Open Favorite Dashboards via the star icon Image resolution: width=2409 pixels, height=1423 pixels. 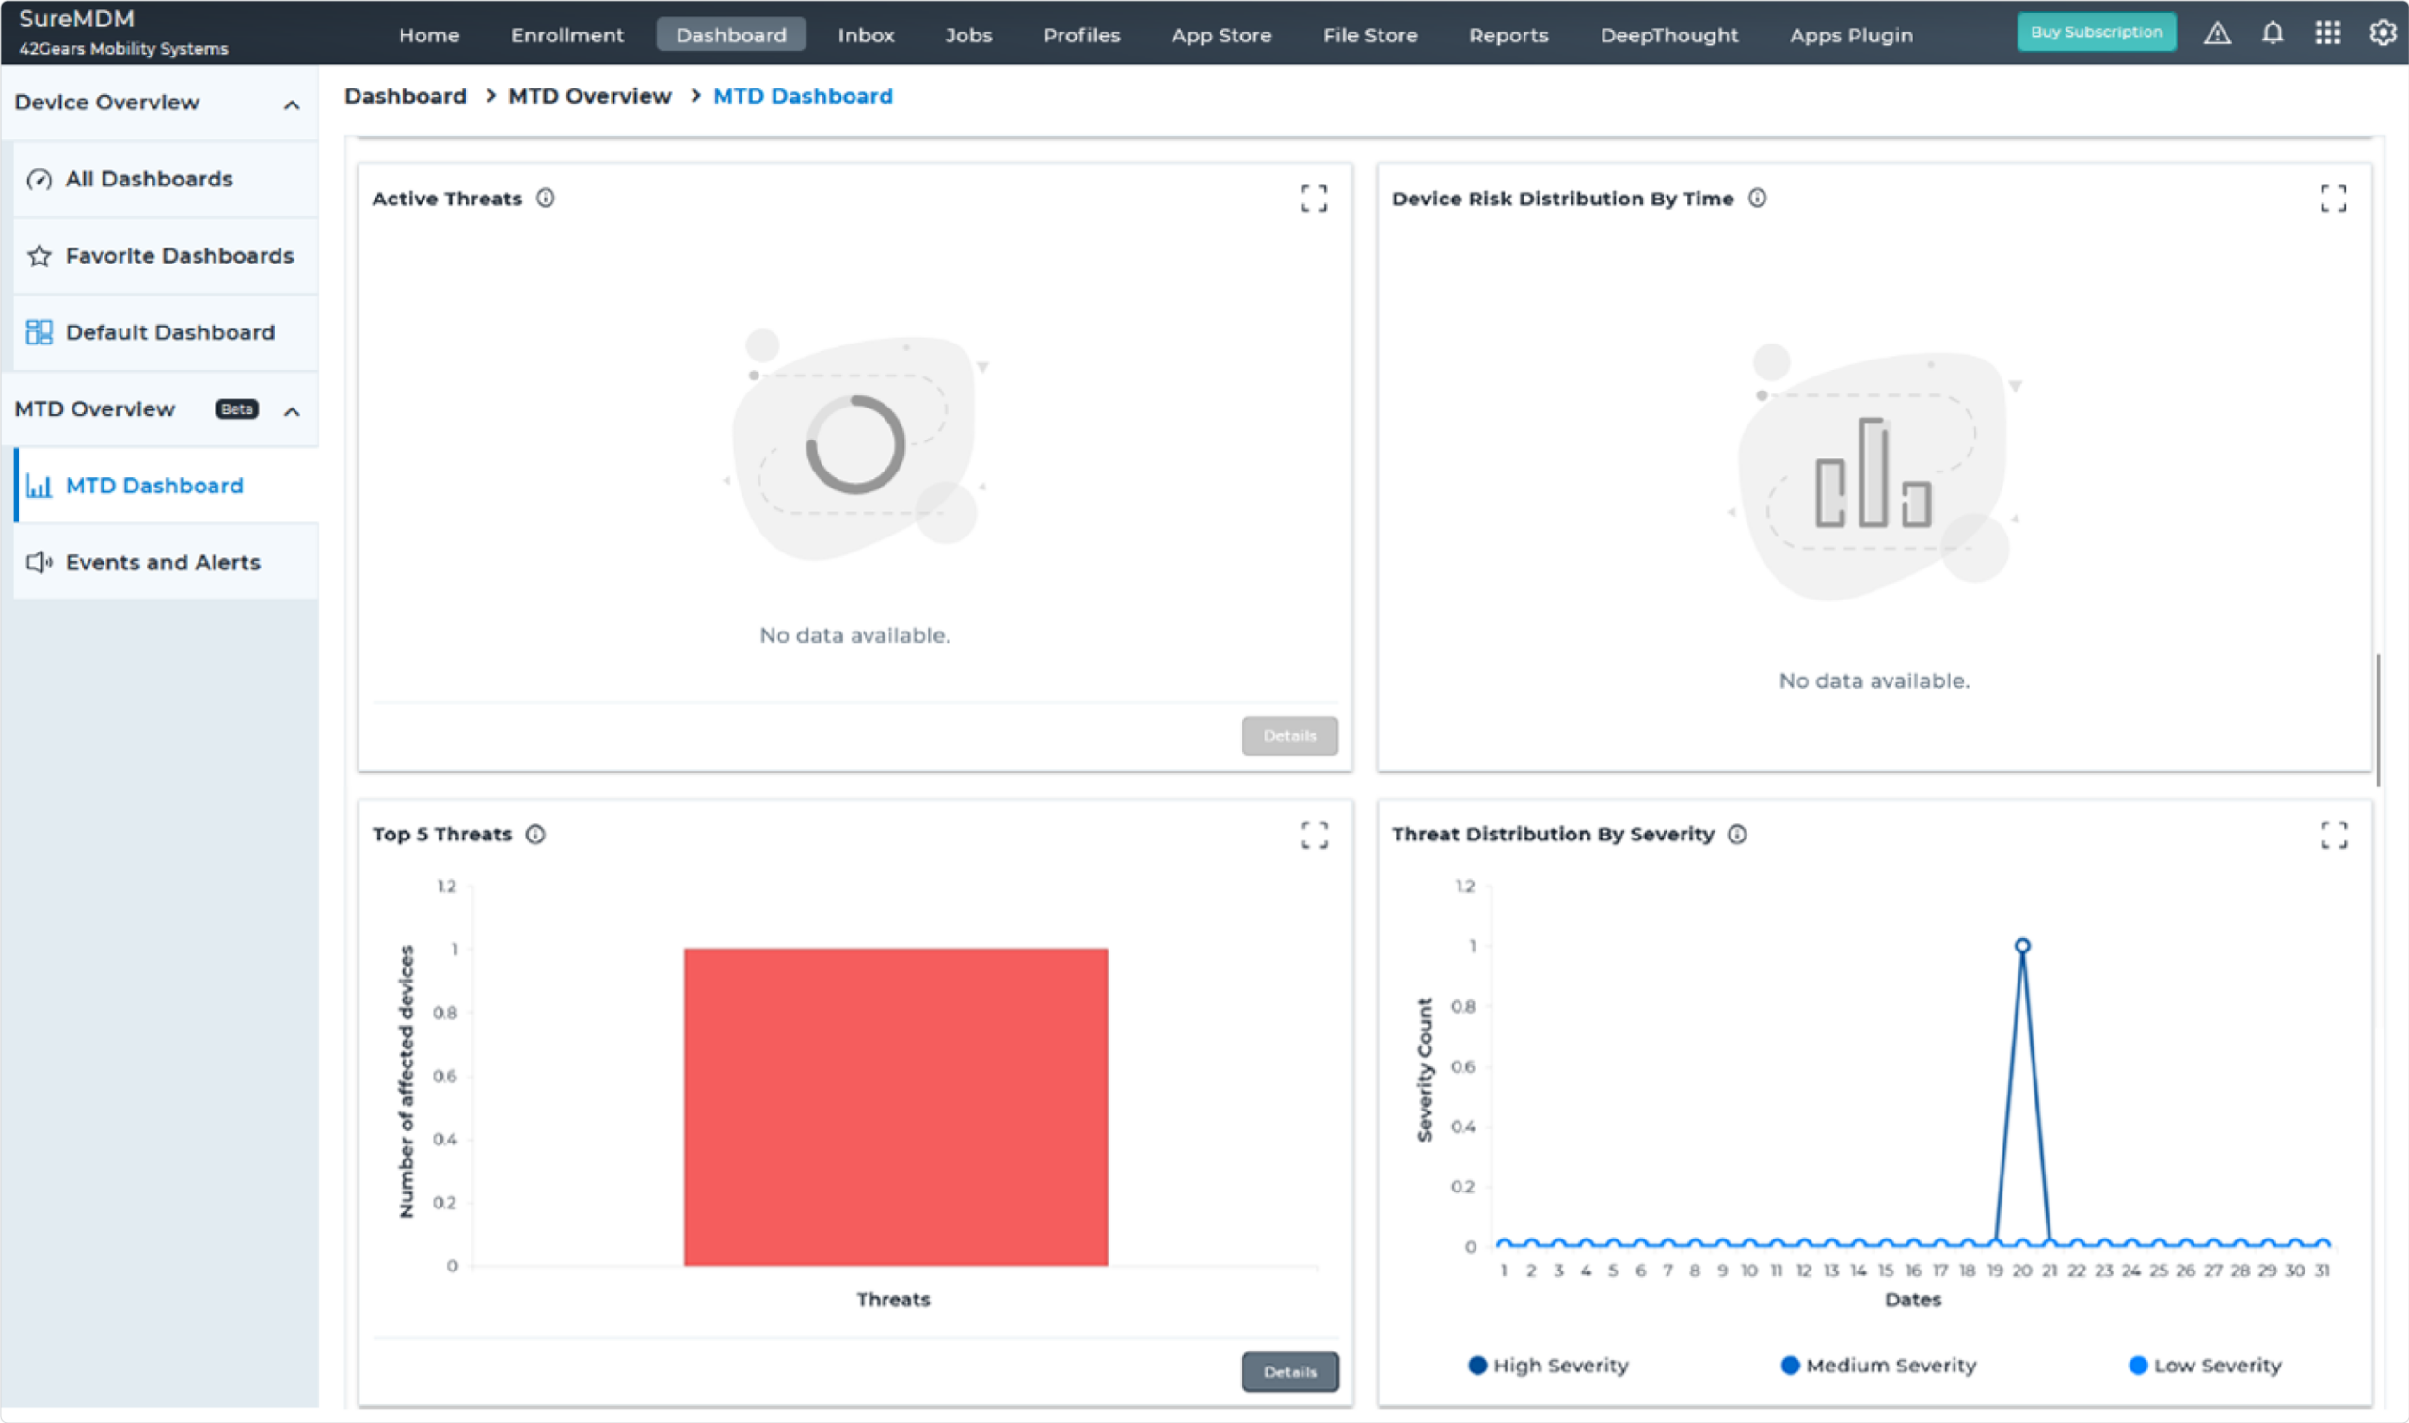(x=40, y=256)
